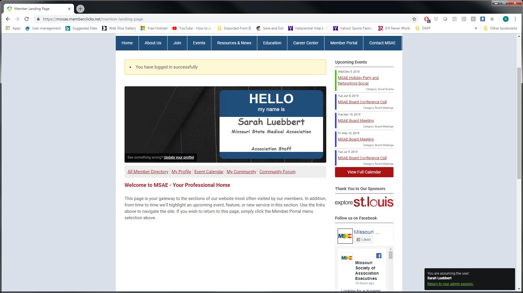
Task: Open the Apps grid in bookmarks bar
Action: (13, 28)
